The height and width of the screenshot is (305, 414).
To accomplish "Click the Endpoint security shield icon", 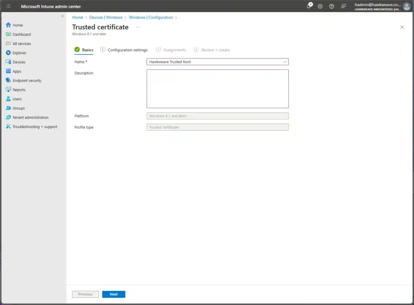I will pos(8,80).
